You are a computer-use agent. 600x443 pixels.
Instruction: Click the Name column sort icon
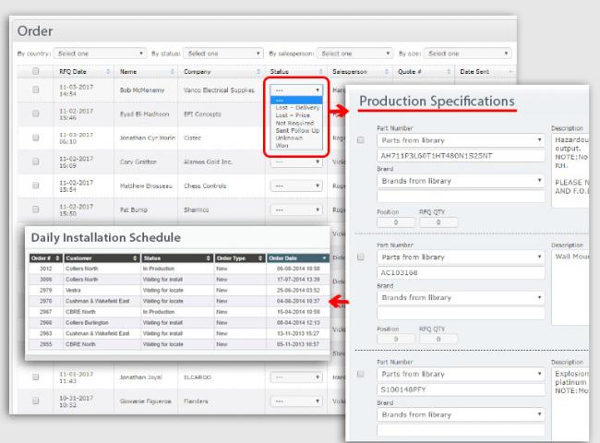coord(173,72)
